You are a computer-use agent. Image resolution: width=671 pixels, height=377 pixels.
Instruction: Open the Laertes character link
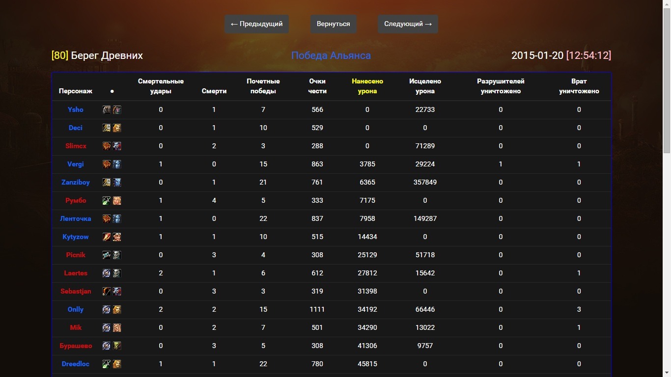coord(76,273)
